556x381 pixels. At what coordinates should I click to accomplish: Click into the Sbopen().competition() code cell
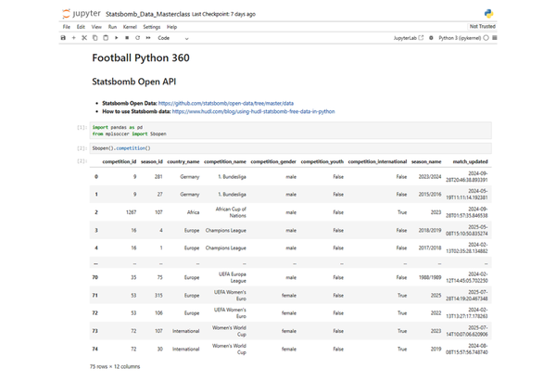click(x=291, y=148)
